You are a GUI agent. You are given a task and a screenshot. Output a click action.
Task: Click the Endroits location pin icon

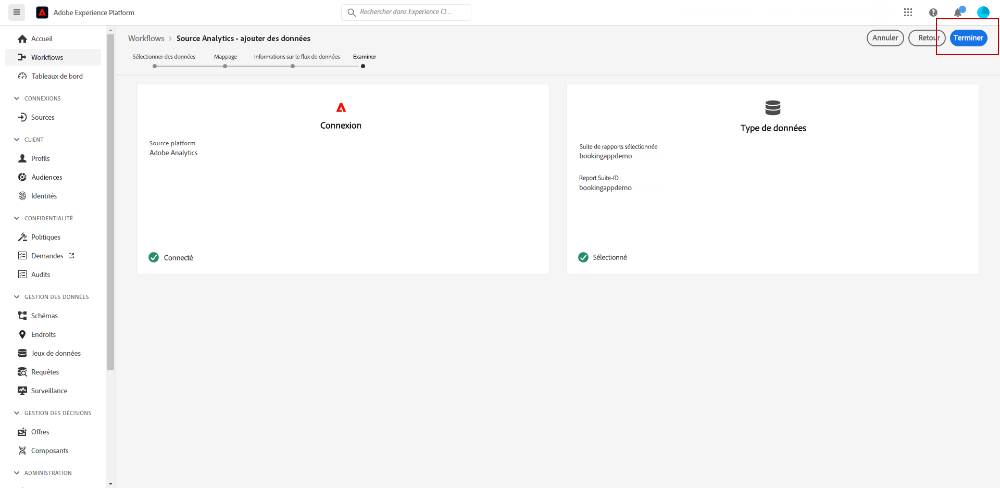click(22, 334)
